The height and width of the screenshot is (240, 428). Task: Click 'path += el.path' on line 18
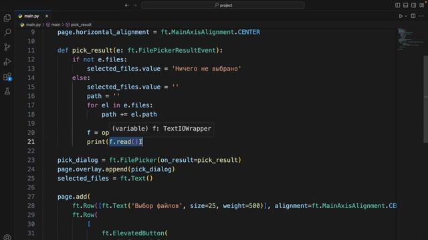coord(129,114)
